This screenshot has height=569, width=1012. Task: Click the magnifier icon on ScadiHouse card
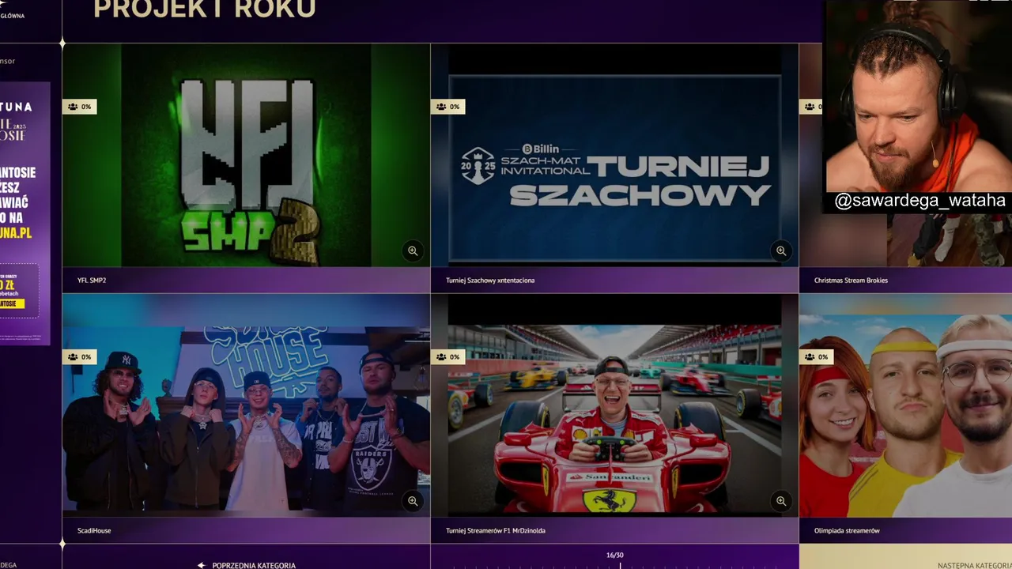pos(413,501)
